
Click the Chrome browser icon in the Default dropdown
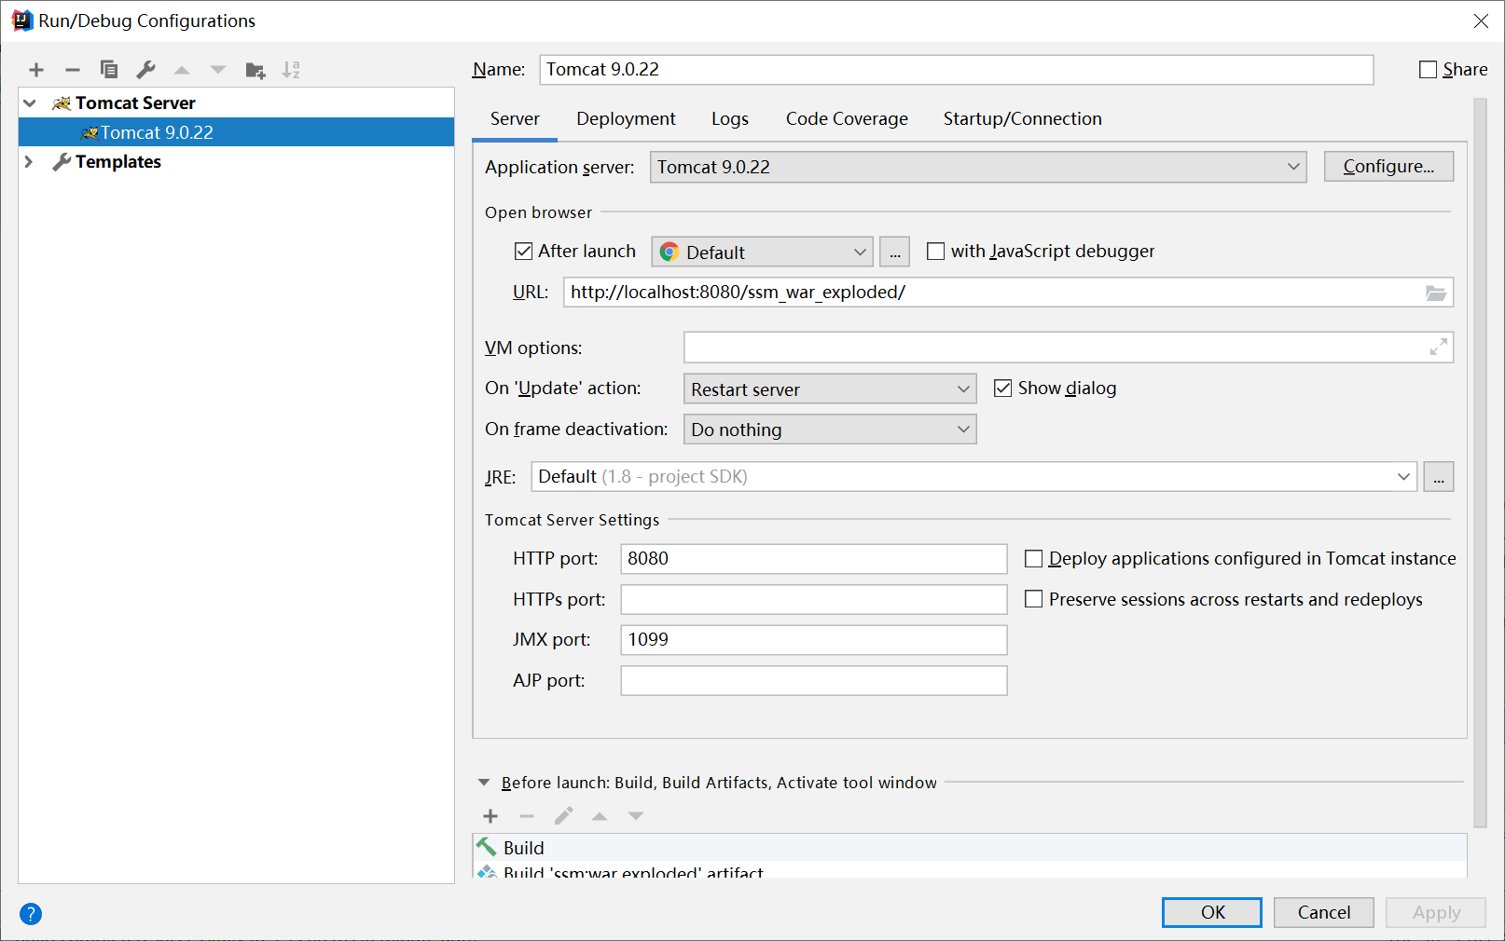click(x=669, y=252)
